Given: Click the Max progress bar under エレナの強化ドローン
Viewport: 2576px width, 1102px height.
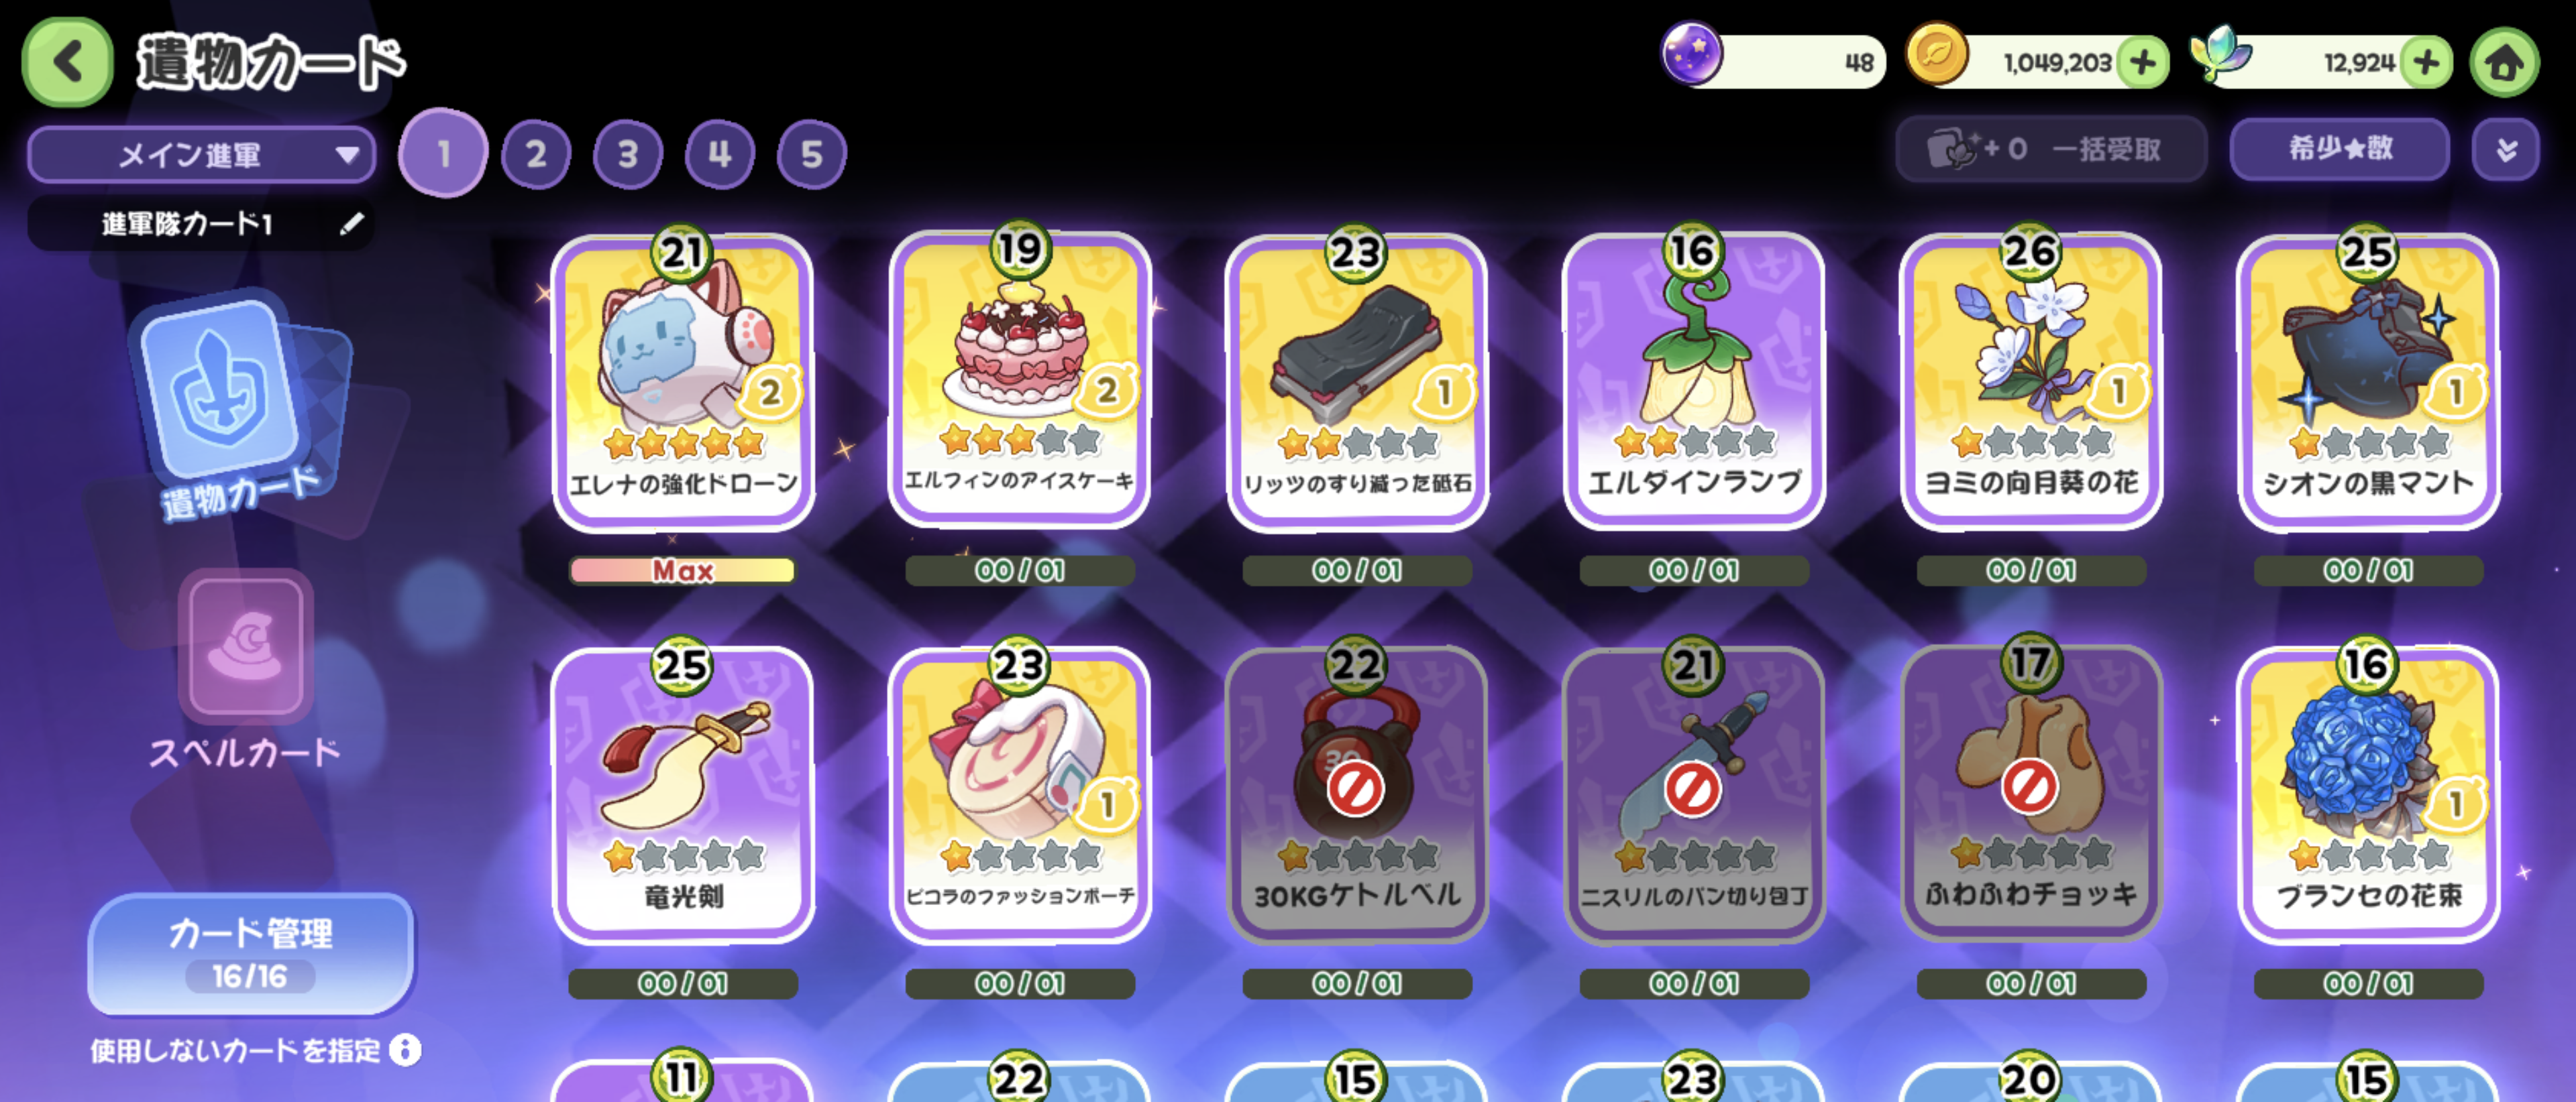Looking at the screenshot, I should 683,570.
